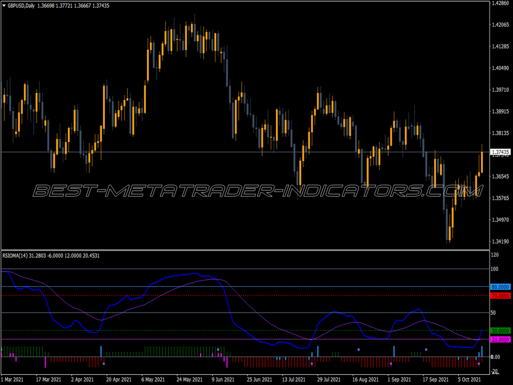The width and height of the screenshot is (513, 385).
Task: Click the 1.34190 price axis label
Action: (500, 242)
